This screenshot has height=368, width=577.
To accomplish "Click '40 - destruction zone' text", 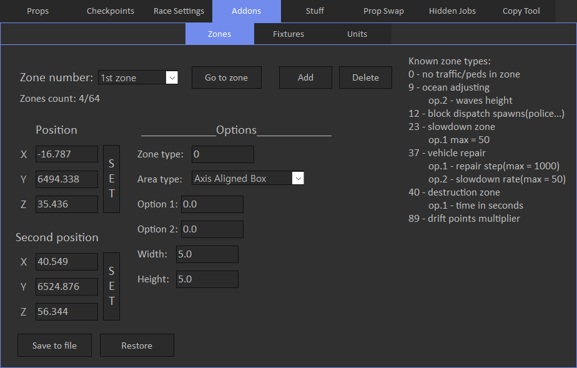I will pyautogui.click(x=454, y=192).
